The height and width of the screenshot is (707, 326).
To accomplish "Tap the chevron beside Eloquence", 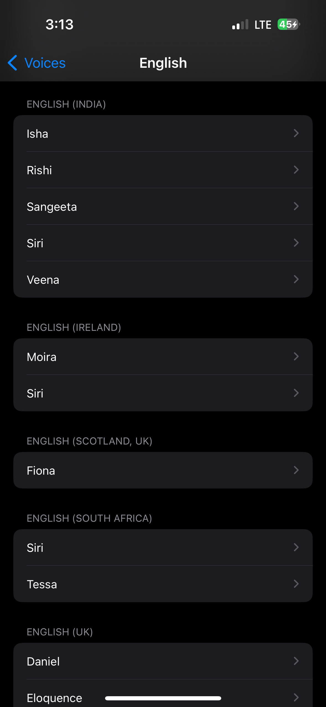I will (296, 697).
